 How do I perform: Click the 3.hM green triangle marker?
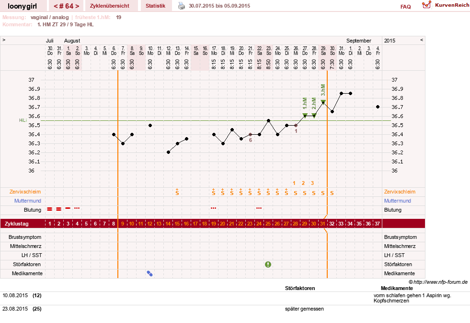(x=323, y=102)
